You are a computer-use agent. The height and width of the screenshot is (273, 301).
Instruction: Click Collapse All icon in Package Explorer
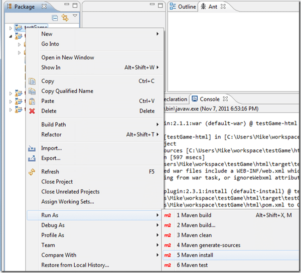(x=55, y=18)
